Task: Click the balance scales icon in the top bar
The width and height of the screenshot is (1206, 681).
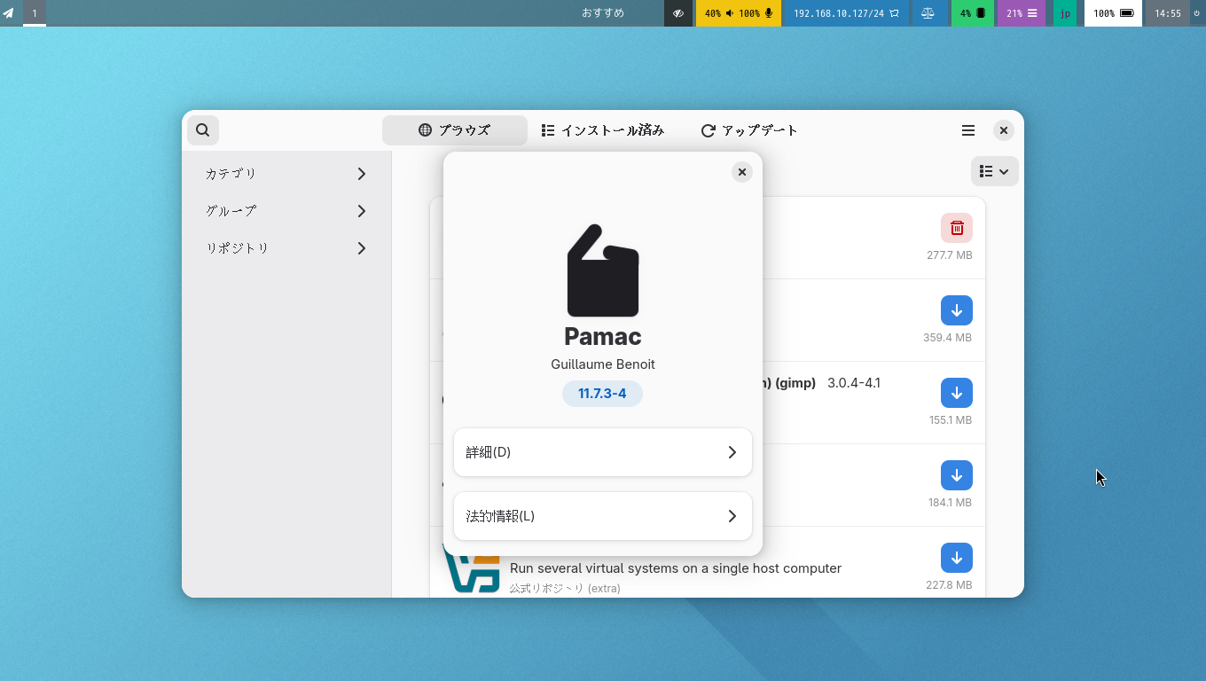Action: coord(928,13)
